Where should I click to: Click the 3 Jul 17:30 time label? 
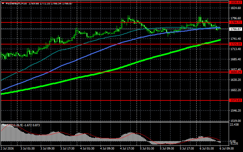point(68,149)
